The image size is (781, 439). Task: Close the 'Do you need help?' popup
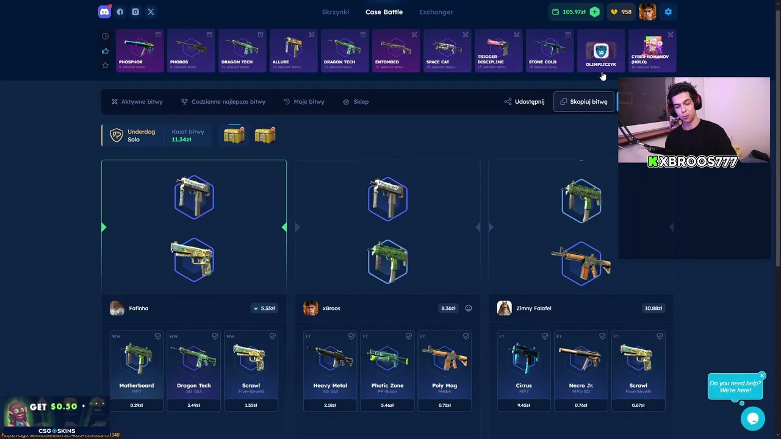click(x=762, y=375)
